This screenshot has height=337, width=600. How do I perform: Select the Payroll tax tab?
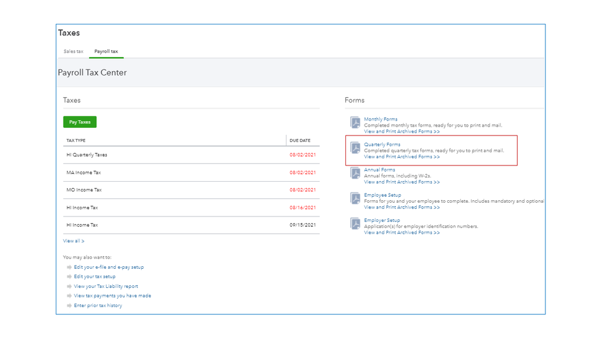[x=106, y=52]
